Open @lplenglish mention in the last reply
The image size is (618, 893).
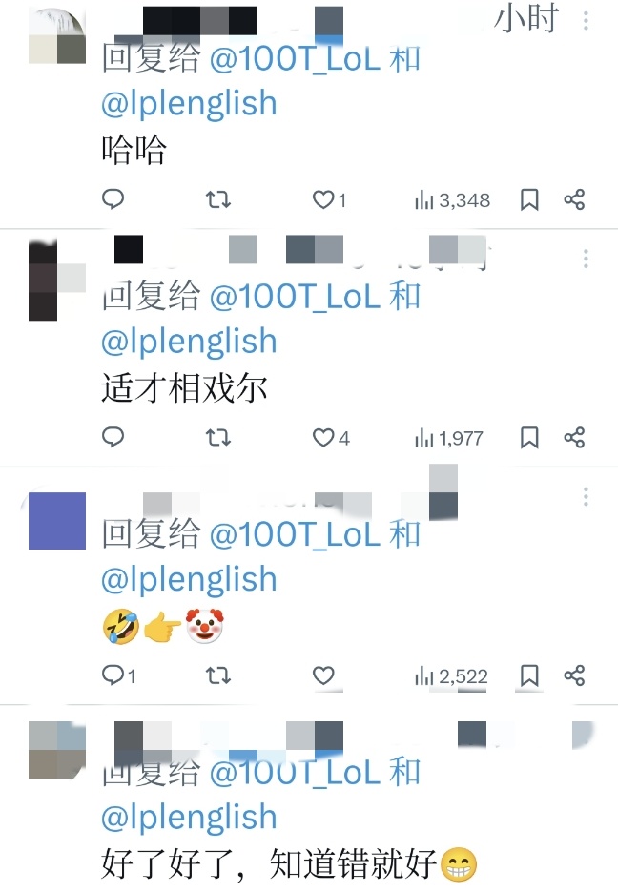pyautogui.click(x=189, y=816)
